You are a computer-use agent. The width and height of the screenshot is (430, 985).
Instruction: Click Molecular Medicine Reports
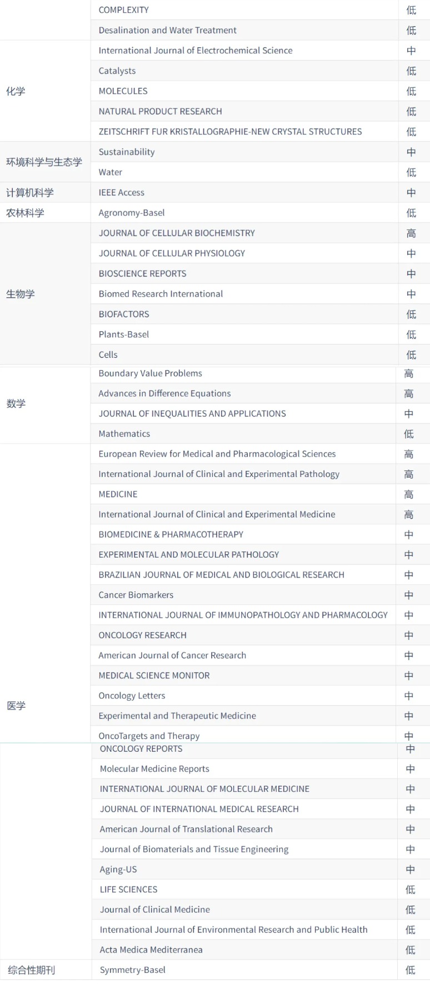(154, 769)
